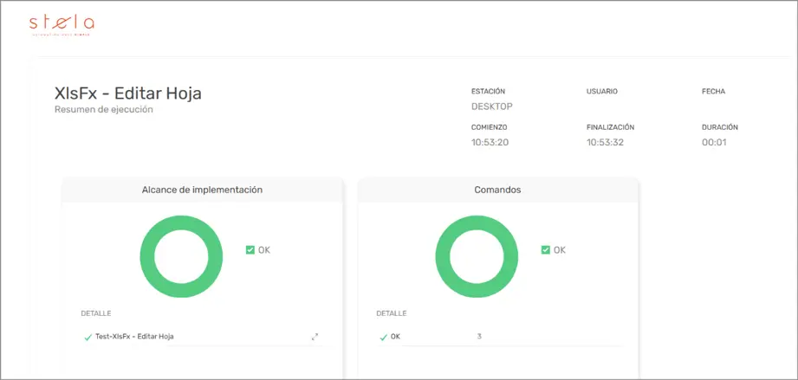
Task: Click the FINALIZACIÓN time 10:53:32
Action: click(605, 143)
